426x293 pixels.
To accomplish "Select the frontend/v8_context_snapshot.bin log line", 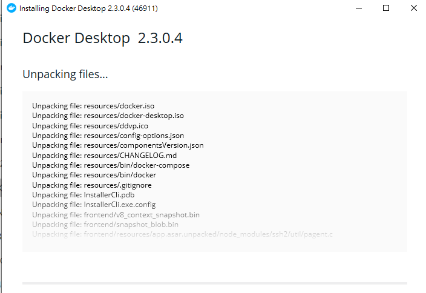I will point(116,215).
